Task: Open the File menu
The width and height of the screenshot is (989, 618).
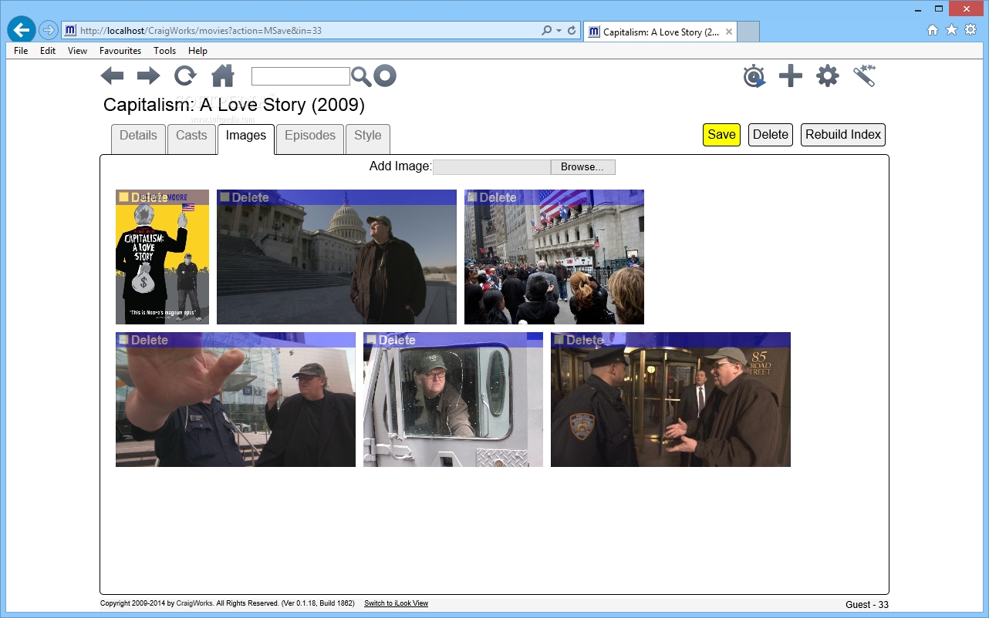Action: click(21, 51)
